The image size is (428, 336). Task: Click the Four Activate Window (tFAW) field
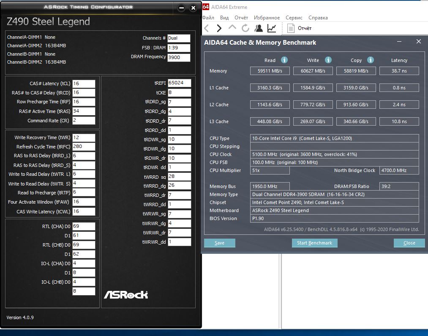coord(84,202)
